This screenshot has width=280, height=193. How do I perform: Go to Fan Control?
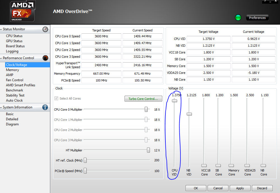(15, 80)
